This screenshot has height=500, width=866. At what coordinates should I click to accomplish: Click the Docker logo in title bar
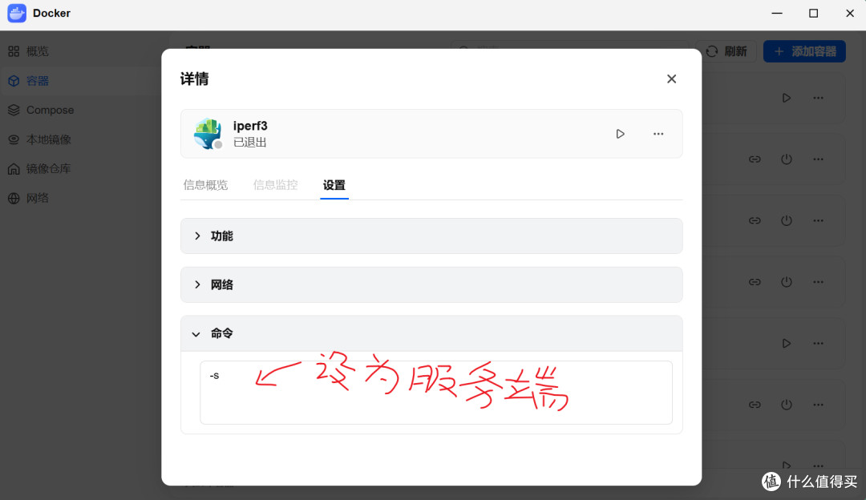[17, 14]
